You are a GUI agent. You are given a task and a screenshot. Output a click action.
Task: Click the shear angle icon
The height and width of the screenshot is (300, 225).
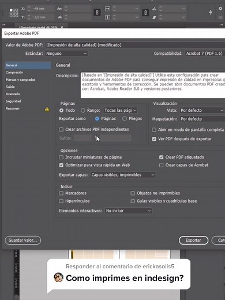[x=154, y=17]
